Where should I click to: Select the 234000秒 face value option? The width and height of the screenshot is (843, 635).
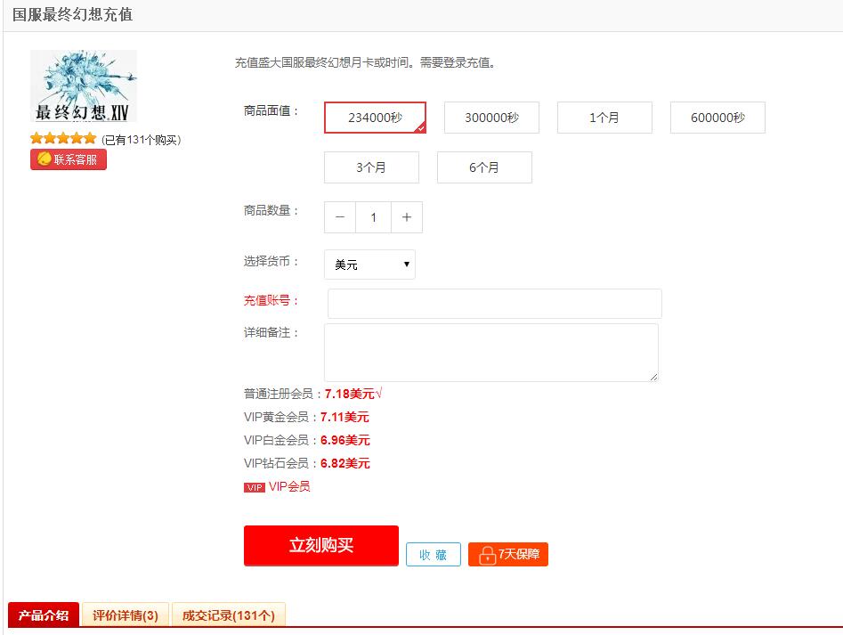point(375,118)
